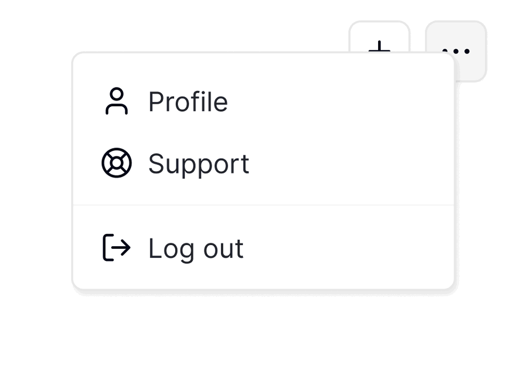Get help via the life ring icon
The image size is (507, 370).
coord(116,164)
